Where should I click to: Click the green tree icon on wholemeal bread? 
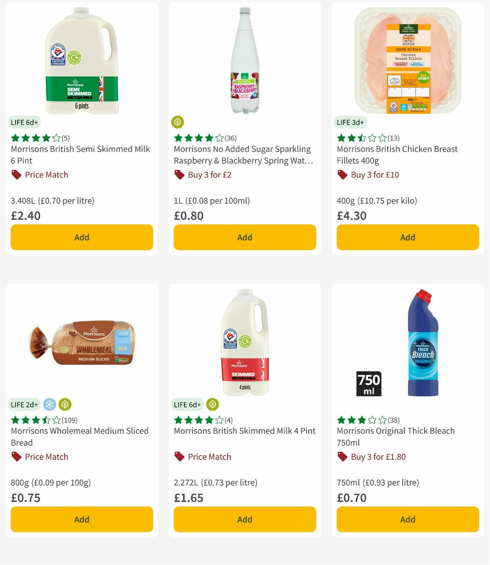point(65,405)
